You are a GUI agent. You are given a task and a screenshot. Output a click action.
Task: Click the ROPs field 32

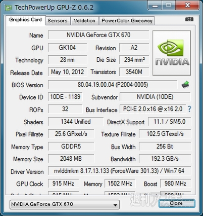pyautogui.click(x=65, y=109)
